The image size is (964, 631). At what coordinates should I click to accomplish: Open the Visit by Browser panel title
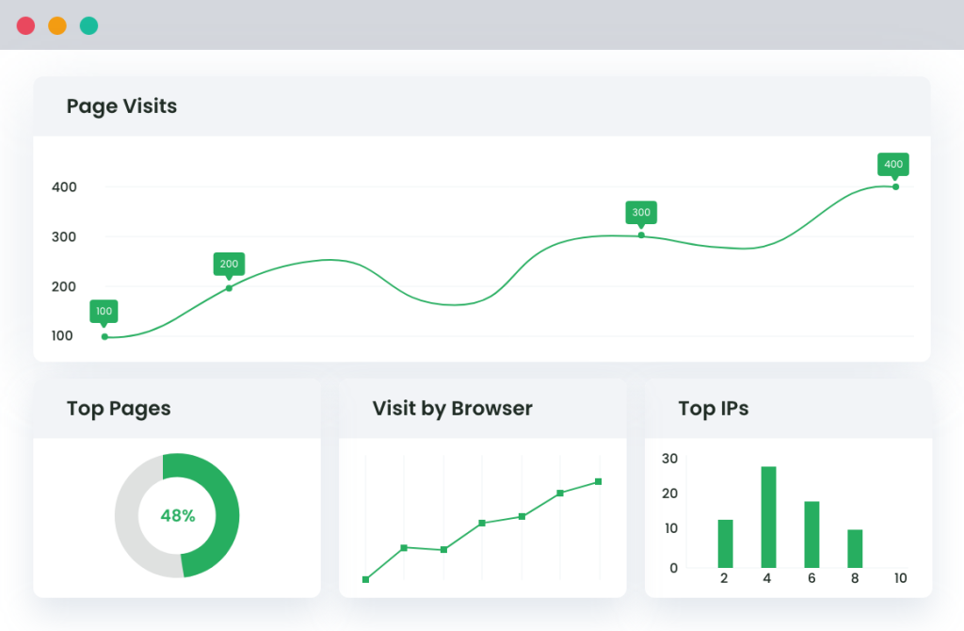pos(451,409)
